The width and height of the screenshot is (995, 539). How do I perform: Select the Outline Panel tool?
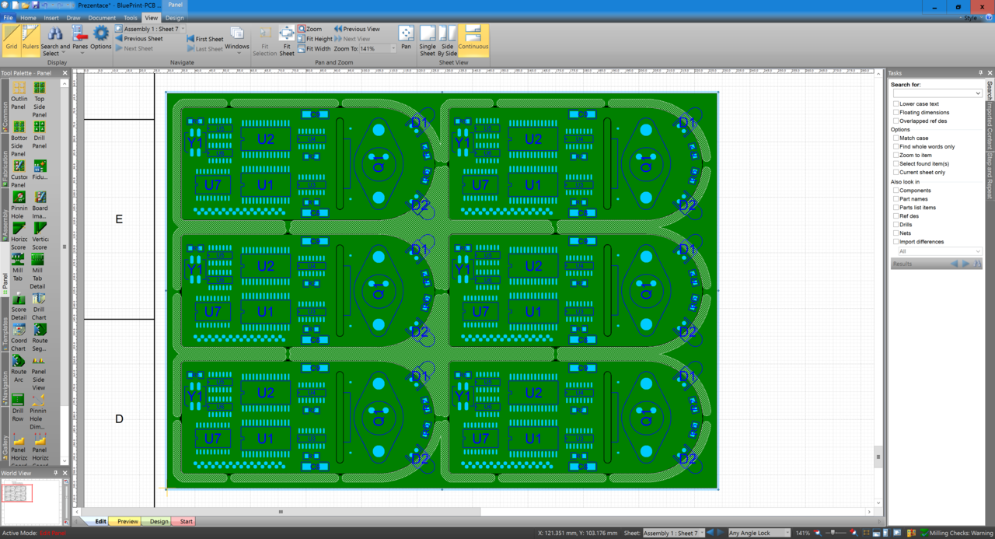pos(19,96)
